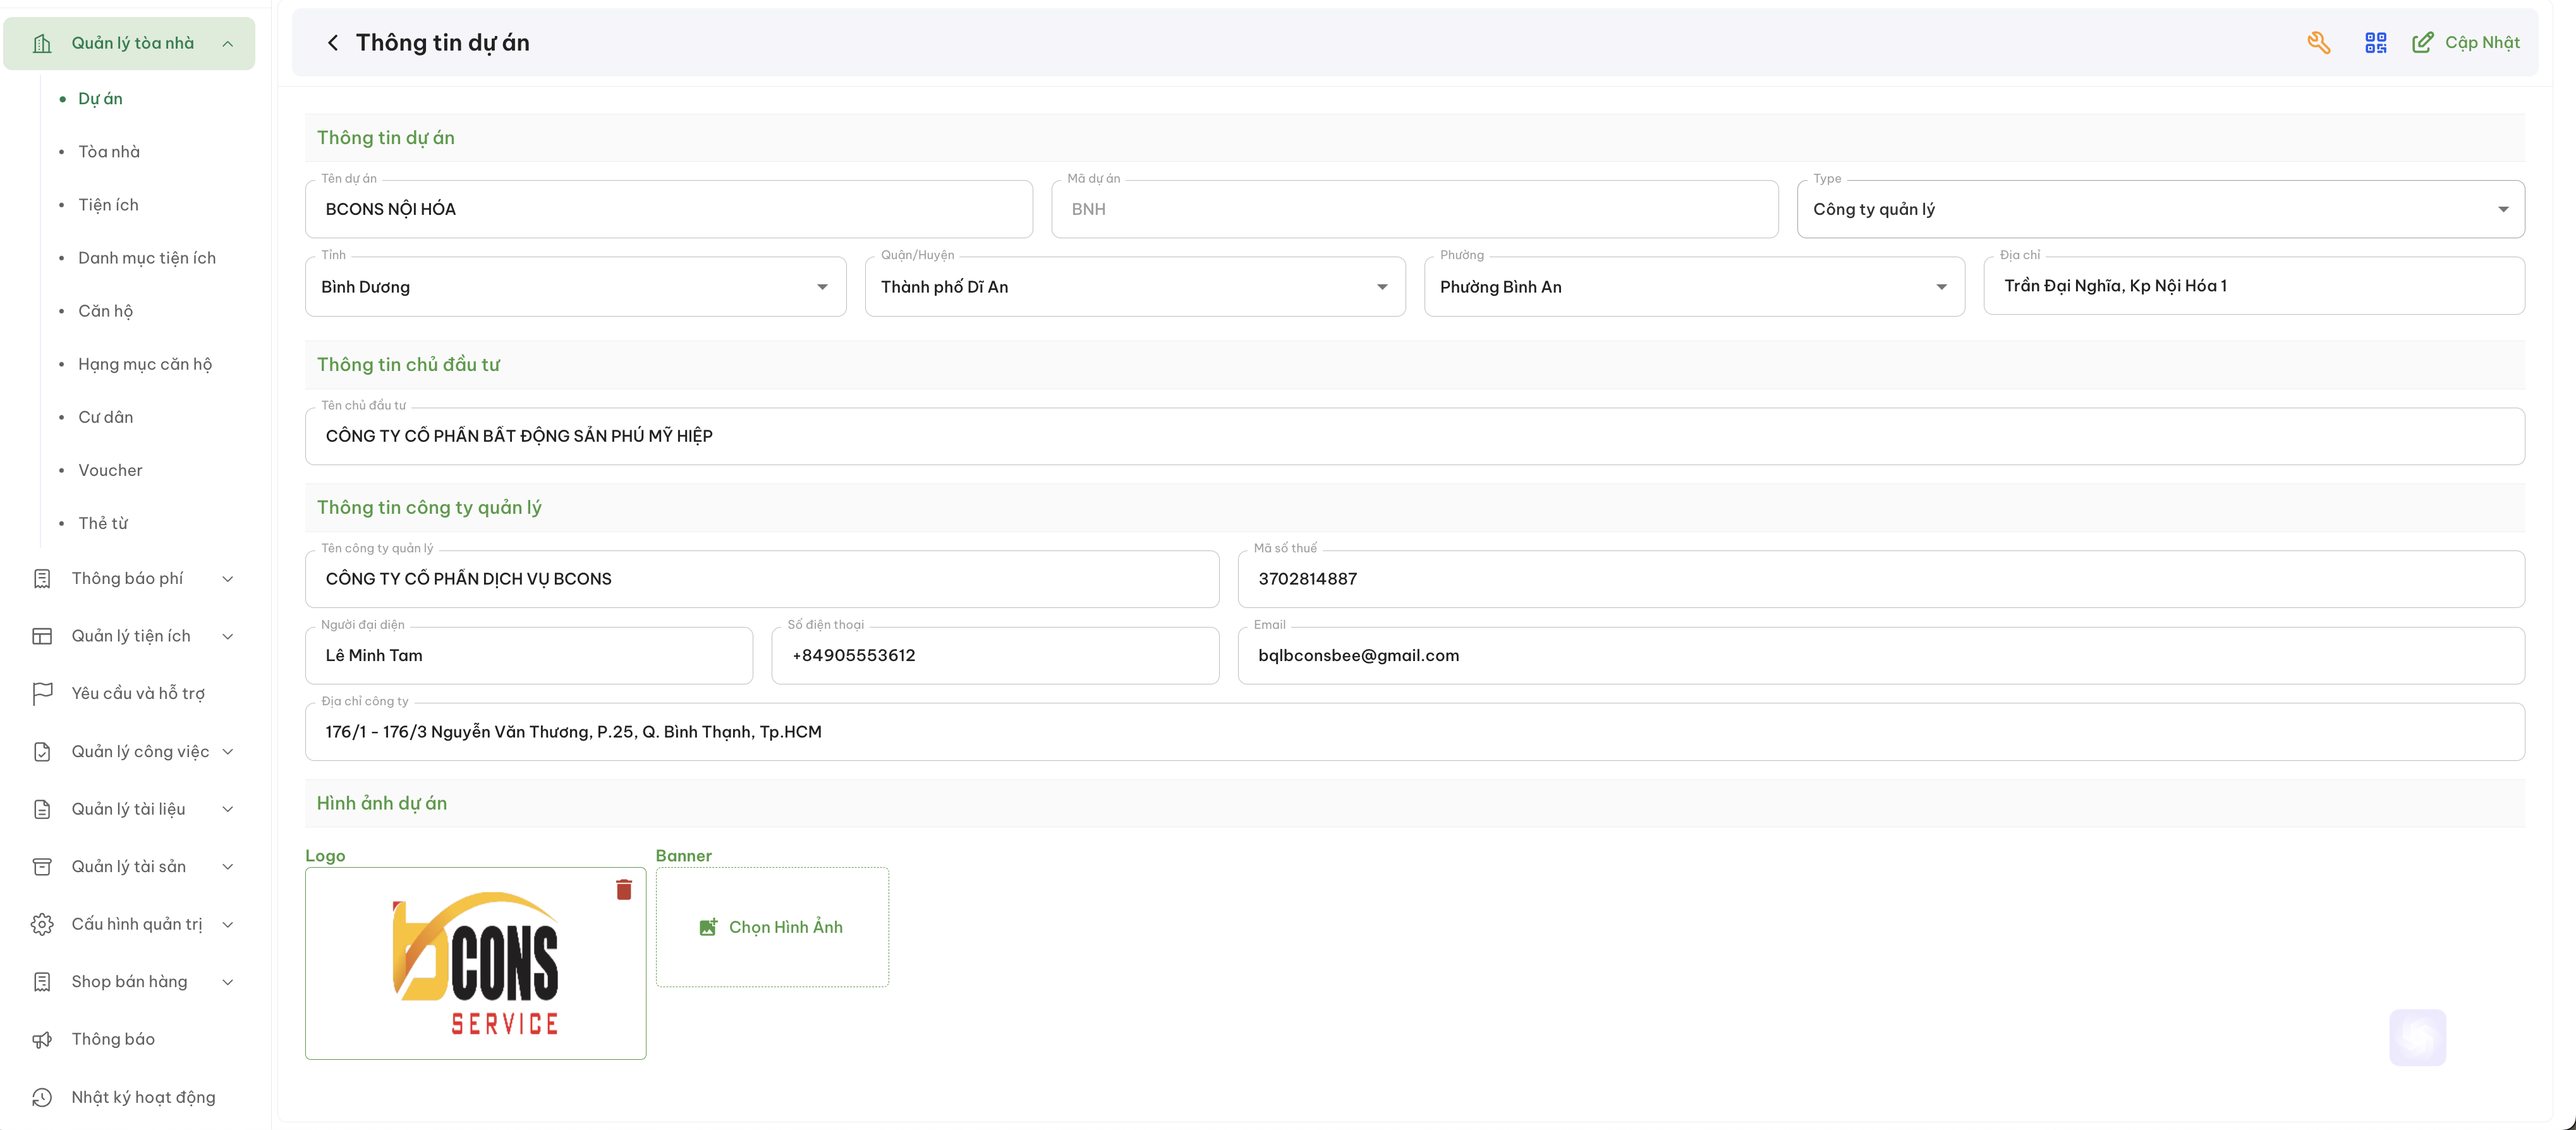This screenshot has width=2576, height=1130.
Task: Click the back arrow beside Thông tin dự án
Action: coord(333,42)
